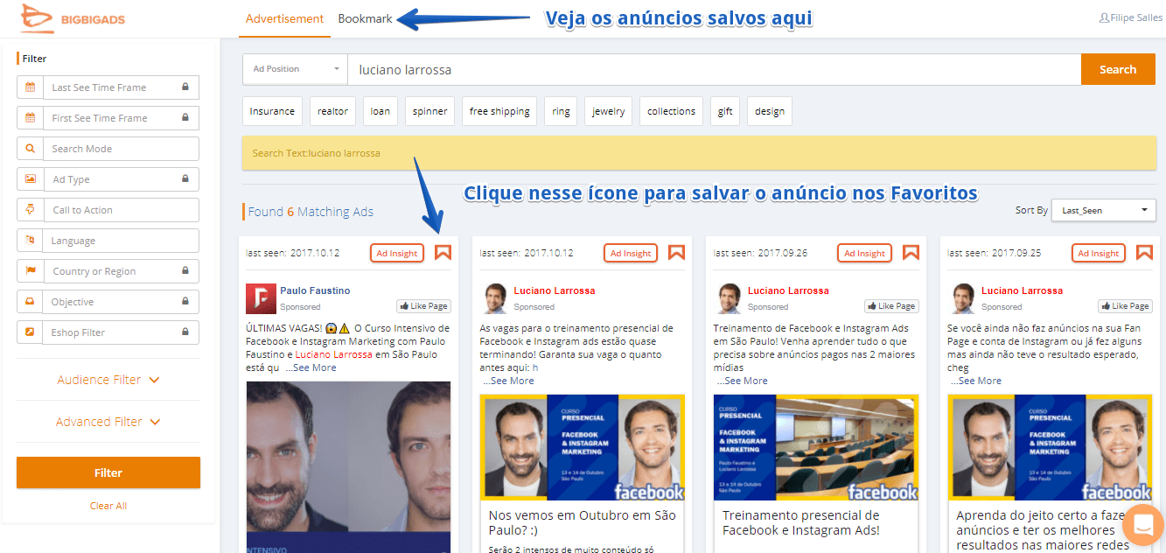
Task: Open the Language selector
Action: click(121, 241)
